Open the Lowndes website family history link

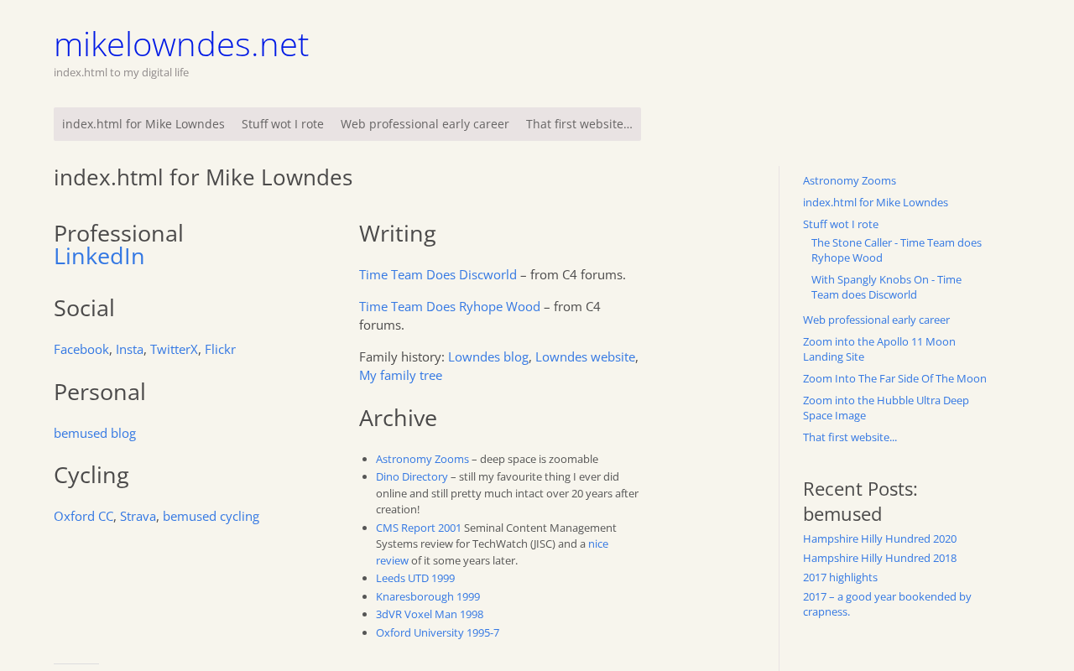[585, 356]
